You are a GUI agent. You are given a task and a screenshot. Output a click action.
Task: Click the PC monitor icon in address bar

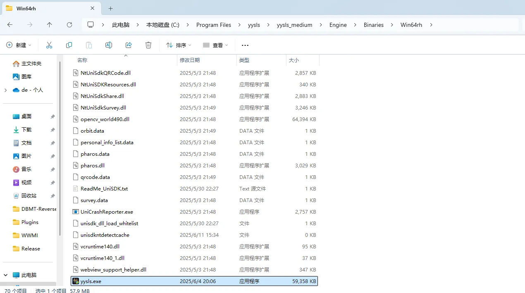[91, 25]
